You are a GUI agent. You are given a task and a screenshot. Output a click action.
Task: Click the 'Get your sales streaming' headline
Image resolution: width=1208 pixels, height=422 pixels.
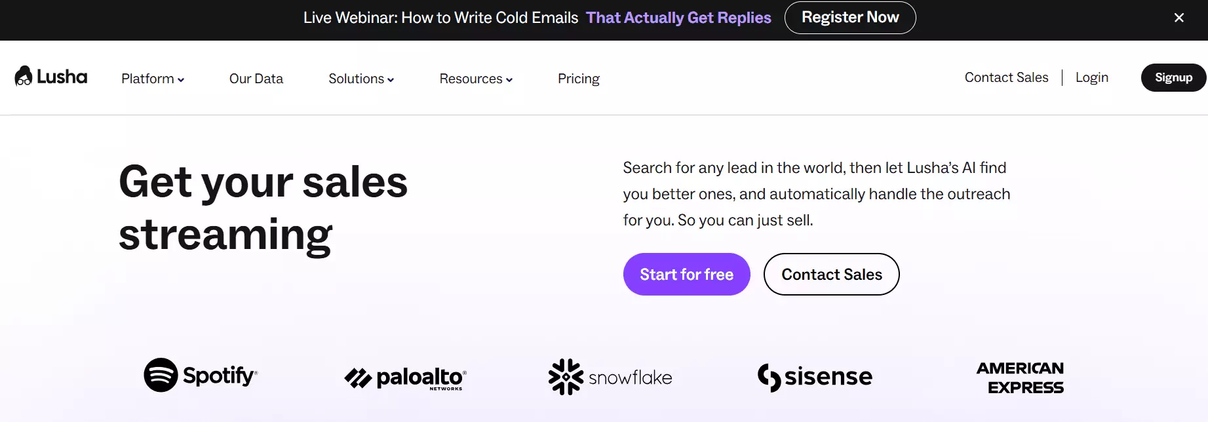tap(263, 208)
